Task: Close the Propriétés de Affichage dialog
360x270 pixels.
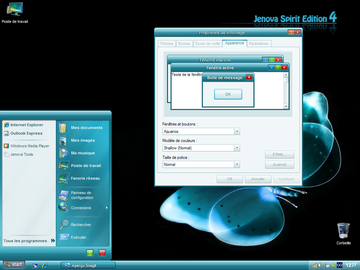Action: [297, 32]
